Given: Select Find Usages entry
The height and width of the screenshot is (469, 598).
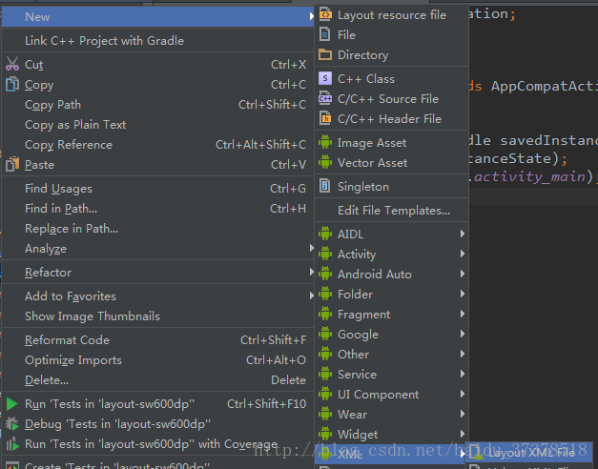Looking at the screenshot, I should pos(158,189).
